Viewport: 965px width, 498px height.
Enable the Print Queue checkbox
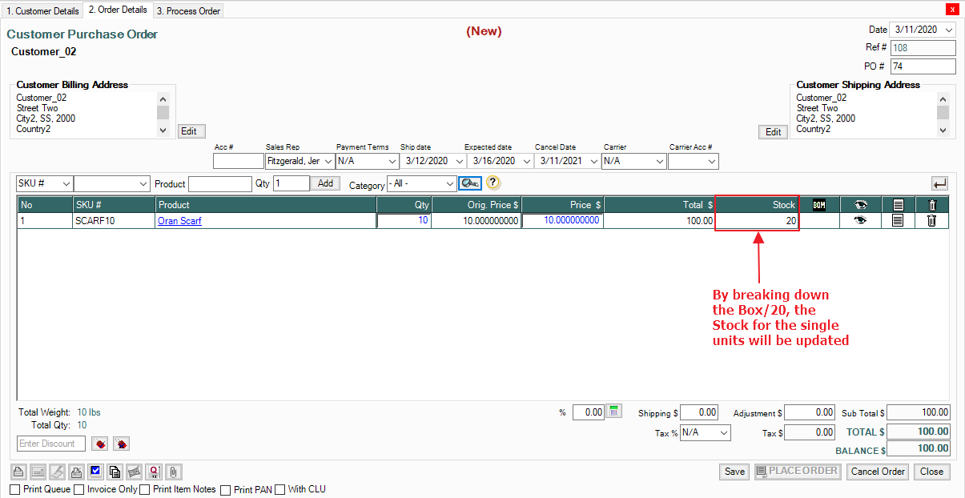pyautogui.click(x=15, y=489)
